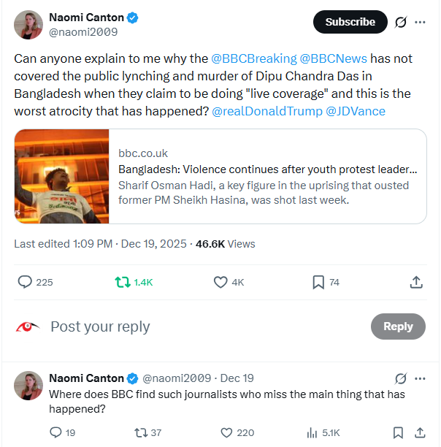Share the reply post
The image size is (441, 447).
coord(420,432)
